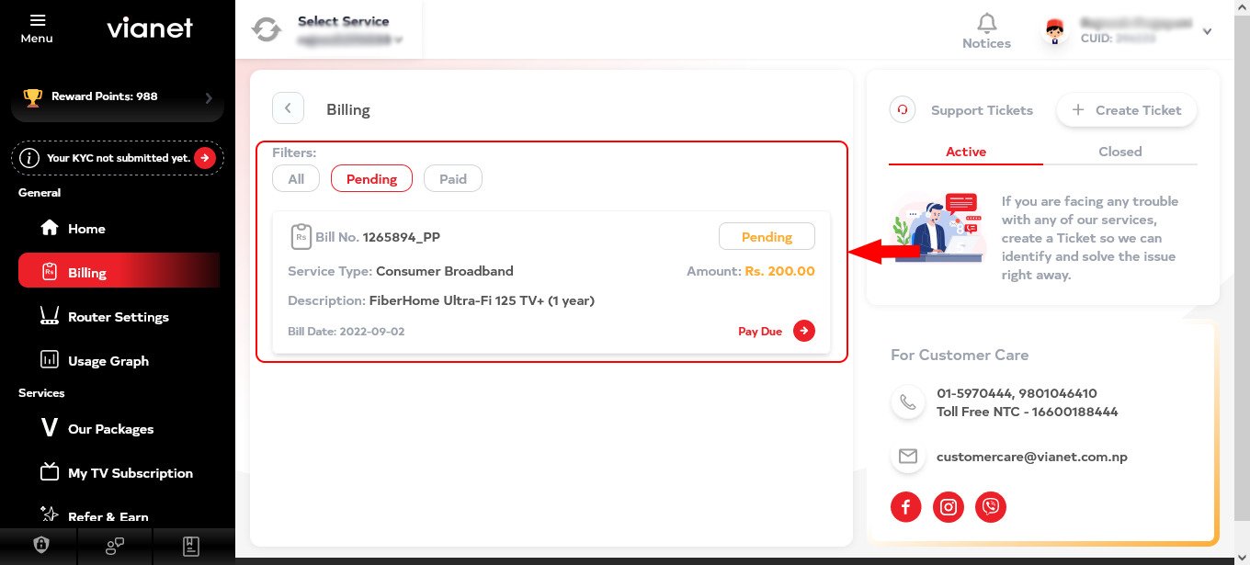Click My TV Subscription TV icon
Image resolution: width=1250 pixels, height=565 pixels.
(50, 472)
